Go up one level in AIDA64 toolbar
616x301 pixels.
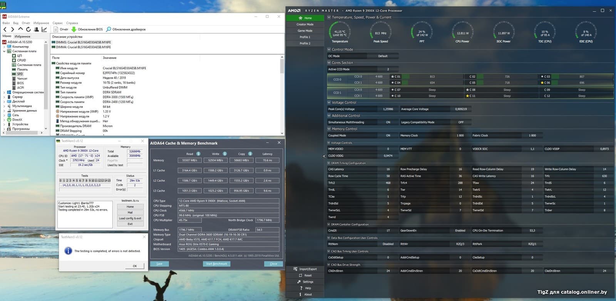(20, 29)
